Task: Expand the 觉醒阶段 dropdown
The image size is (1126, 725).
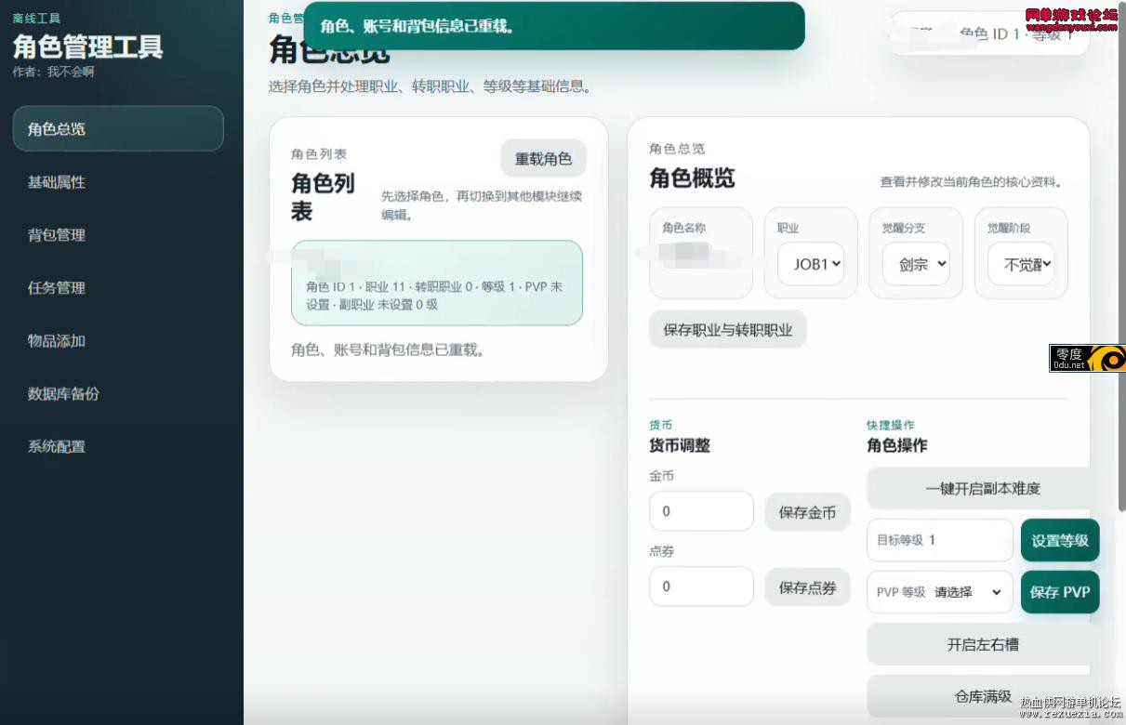Action: point(1021,264)
